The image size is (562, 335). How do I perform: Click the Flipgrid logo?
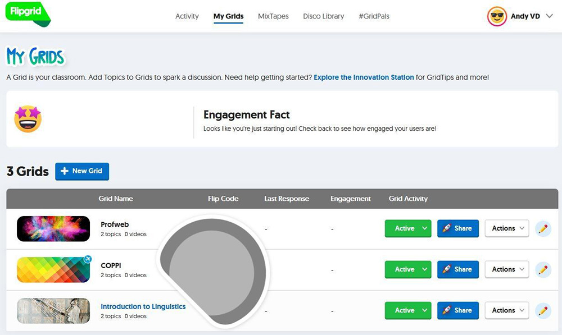coord(28,14)
